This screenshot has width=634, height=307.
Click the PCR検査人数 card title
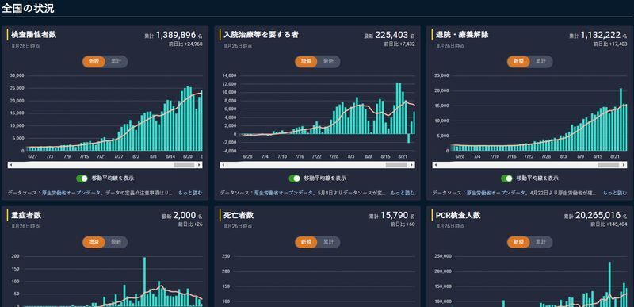[458, 215]
